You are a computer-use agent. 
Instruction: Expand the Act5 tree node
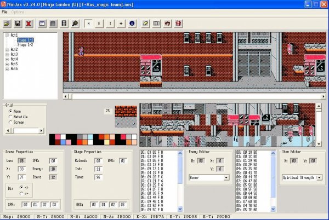click(x=7, y=64)
